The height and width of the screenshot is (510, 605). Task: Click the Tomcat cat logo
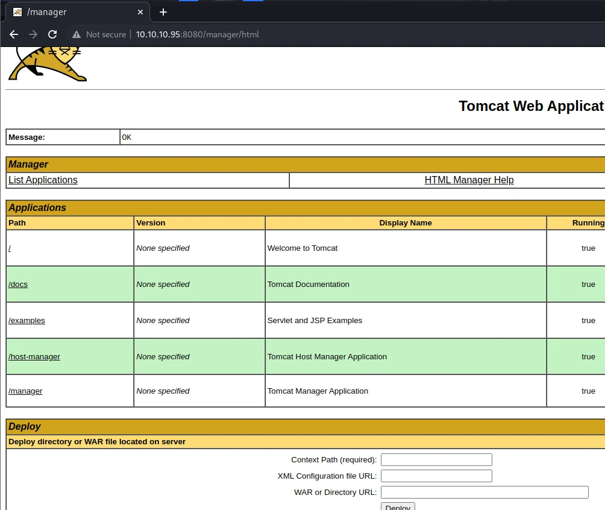(x=47, y=64)
